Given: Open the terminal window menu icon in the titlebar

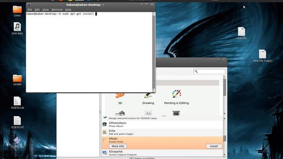Looking at the screenshot, I should 29,5.
